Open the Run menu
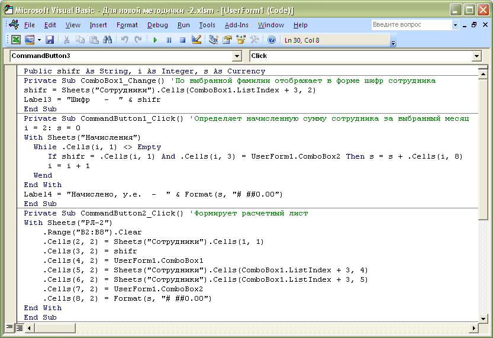The width and height of the screenshot is (493, 338). pyautogui.click(x=183, y=25)
